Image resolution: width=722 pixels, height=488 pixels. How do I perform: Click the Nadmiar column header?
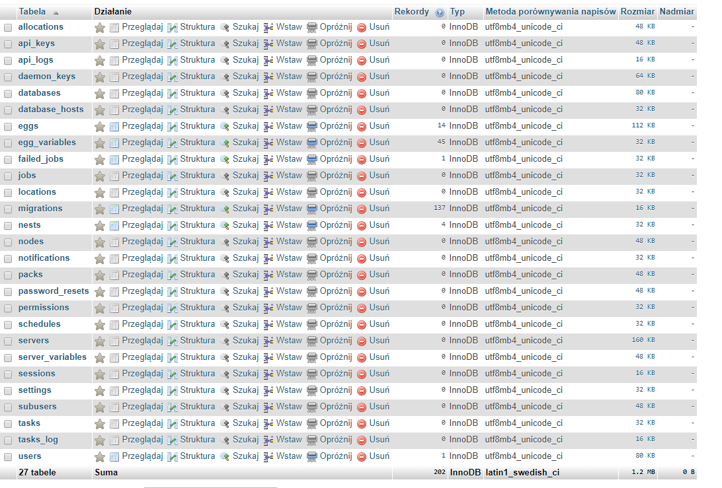(677, 12)
